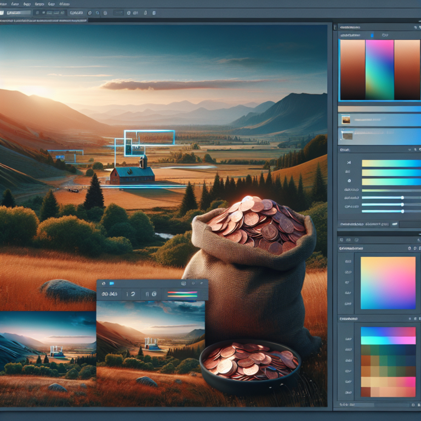Click the dark input box right of the pill toggle
Image resolution: width=421 pixels, height=421 pixels.
pos(410,224)
